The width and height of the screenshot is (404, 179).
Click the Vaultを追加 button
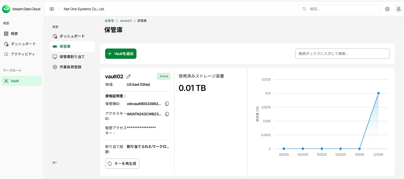coord(121,54)
